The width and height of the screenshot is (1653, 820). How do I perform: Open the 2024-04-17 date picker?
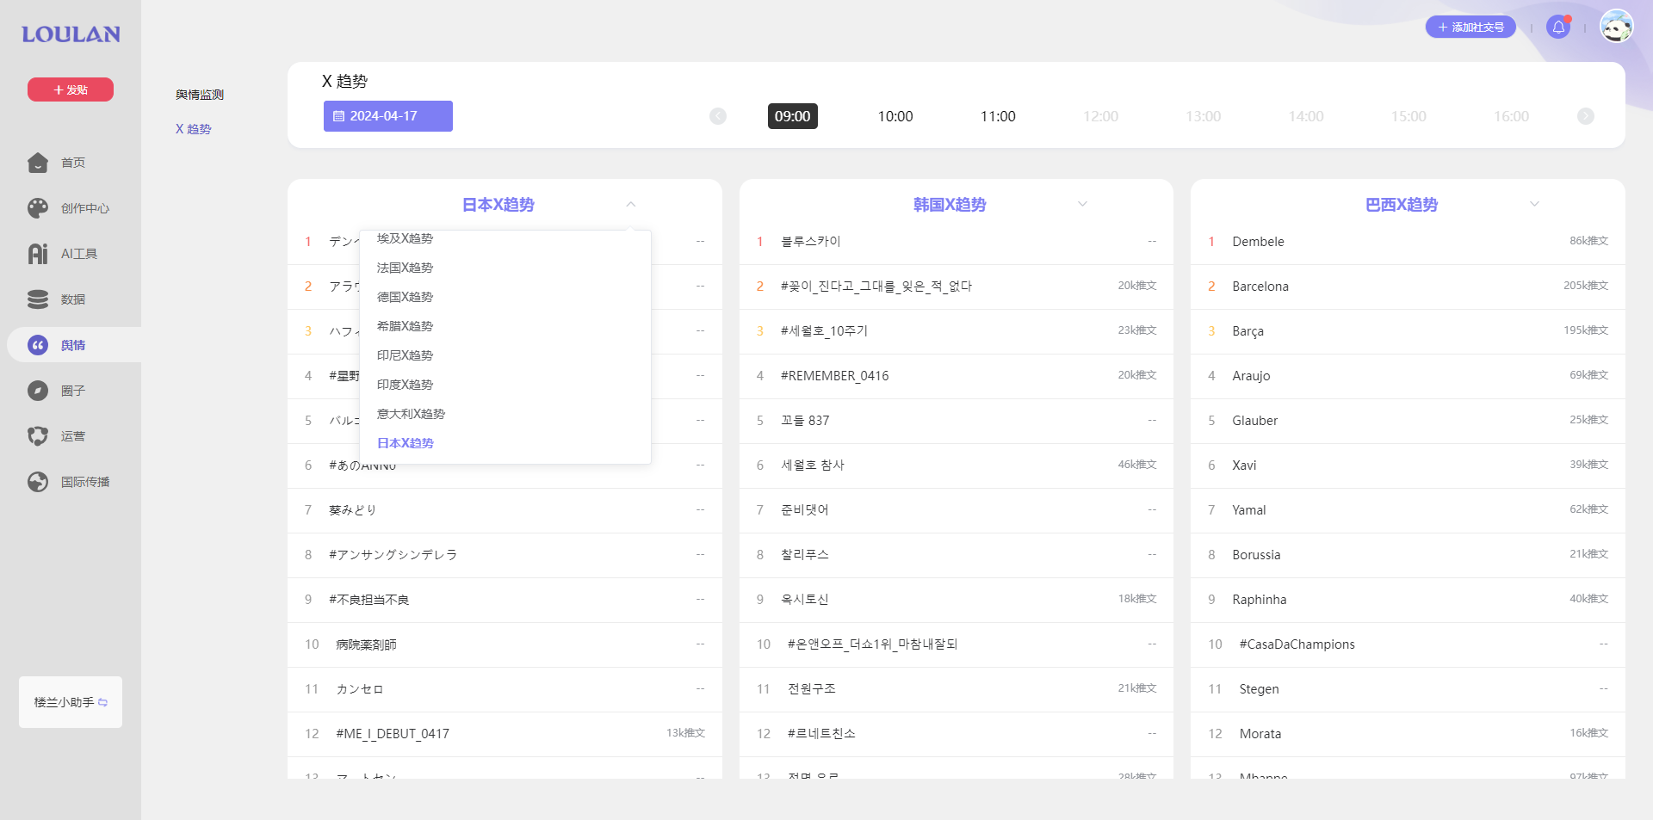pyautogui.click(x=388, y=116)
